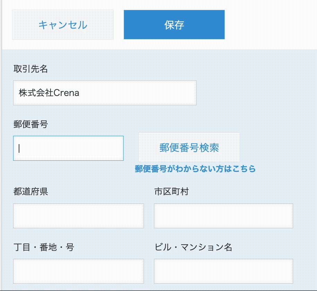Viewport: 317px width, 291px height.
Task: Focus the 市区町村 text field
Action: 223,216
